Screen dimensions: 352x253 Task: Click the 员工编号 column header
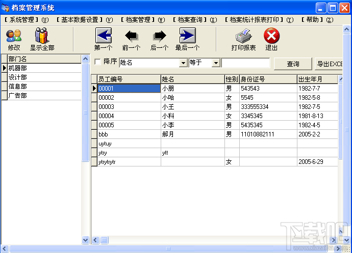[x=129, y=79]
